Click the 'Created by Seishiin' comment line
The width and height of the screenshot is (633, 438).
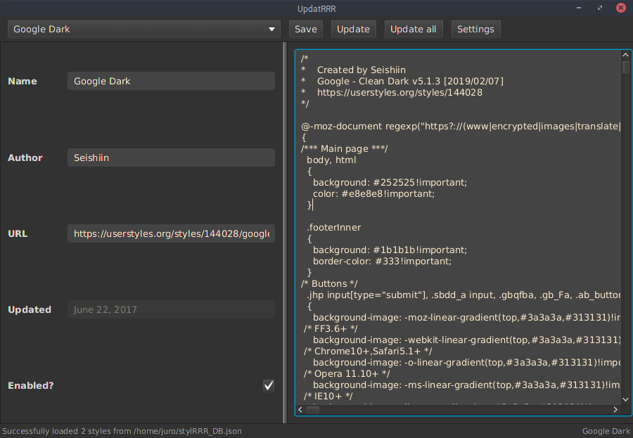(x=353, y=70)
